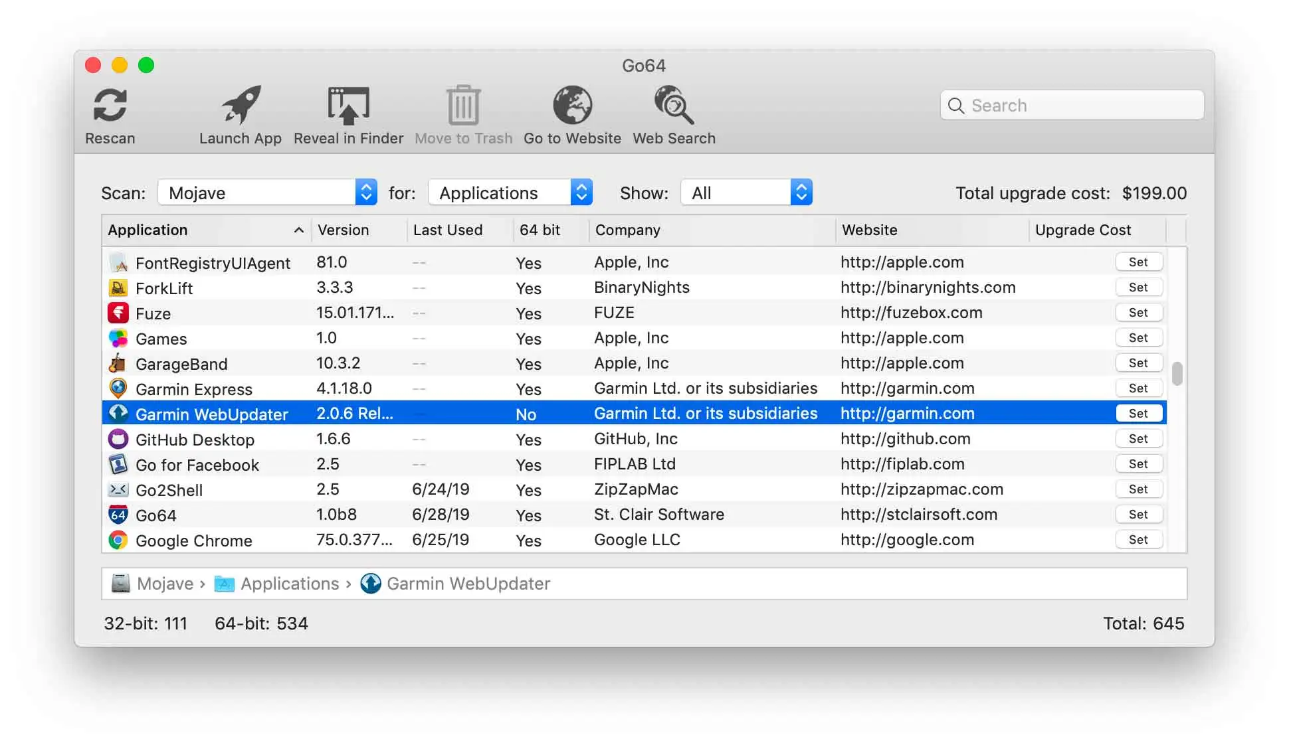Sort by the 64 bit column header

click(x=541, y=230)
